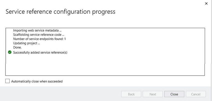Click the word 'Service' in the title
212x101 pixels.
pyautogui.click(x=15, y=12)
